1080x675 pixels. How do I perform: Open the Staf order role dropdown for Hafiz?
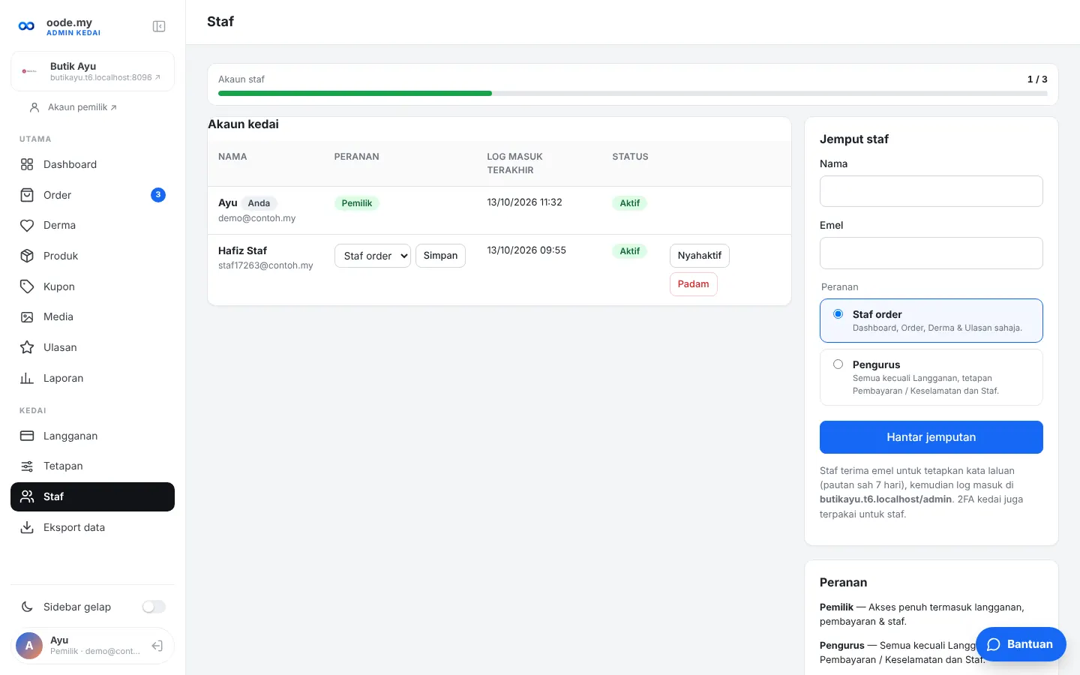373,256
